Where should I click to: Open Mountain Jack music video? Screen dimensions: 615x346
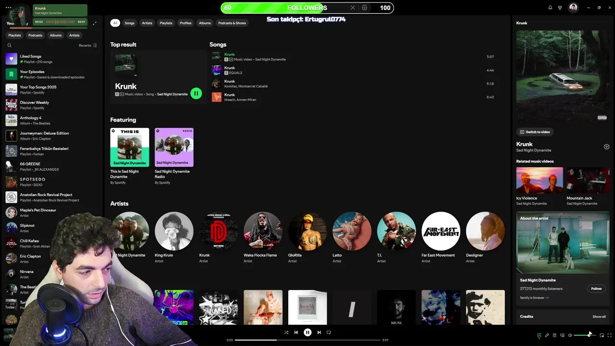[x=588, y=186]
